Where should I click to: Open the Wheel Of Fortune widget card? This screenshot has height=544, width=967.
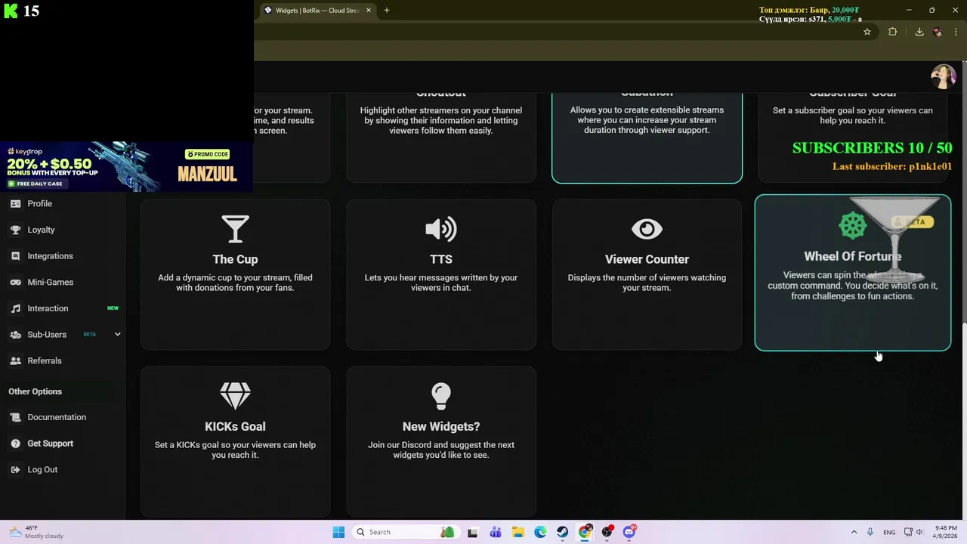pyautogui.click(x=852, y=273)
